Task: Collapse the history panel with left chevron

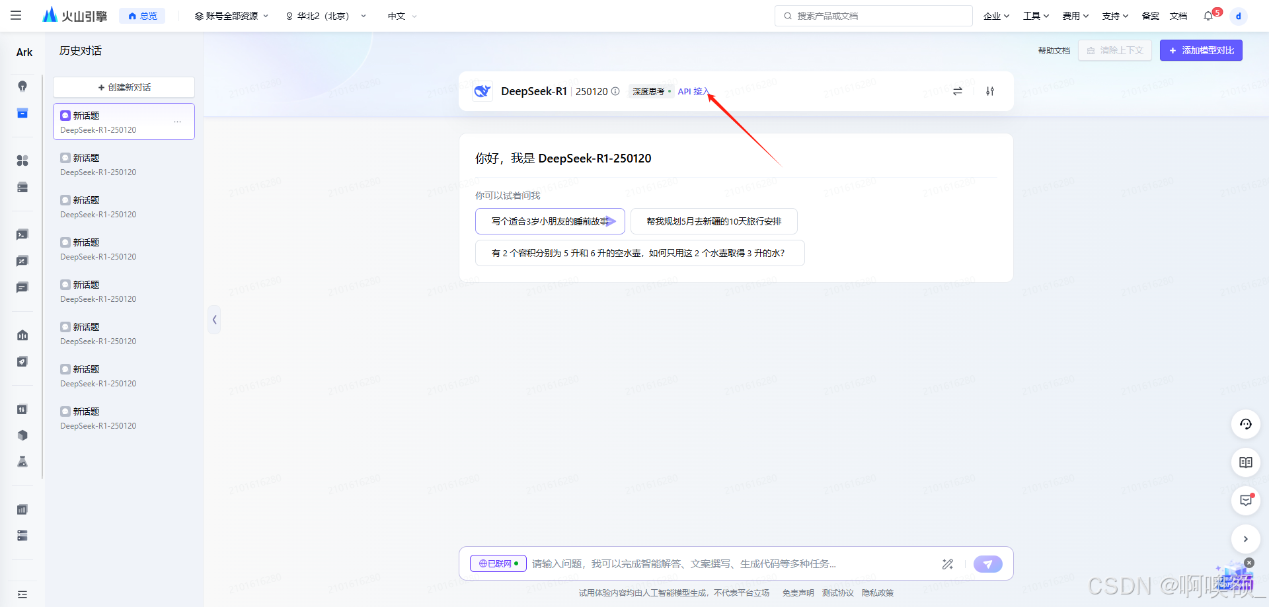Action: tap(214, 320)
